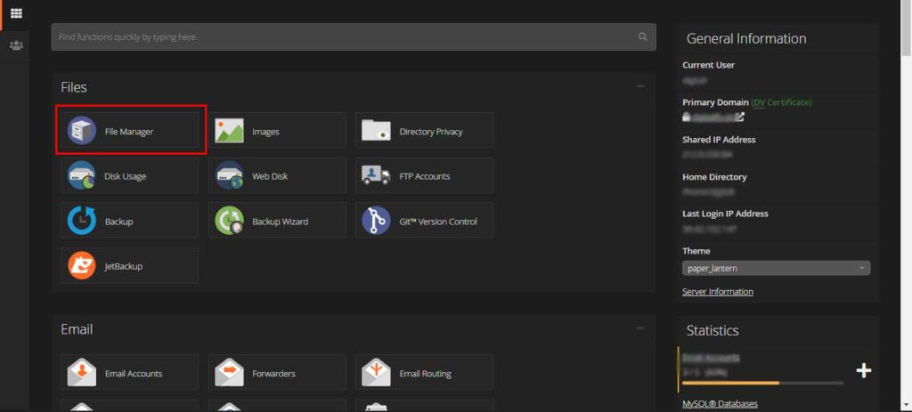The image size is (912, 412).
Task: Click the File Manager label
Action: (129, 132)
